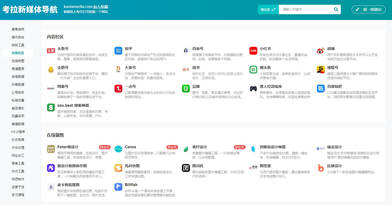Screen dimensions: 392x205
Task: Click the 创客贴设计神器 icon
Action: [x=253, y=149]
